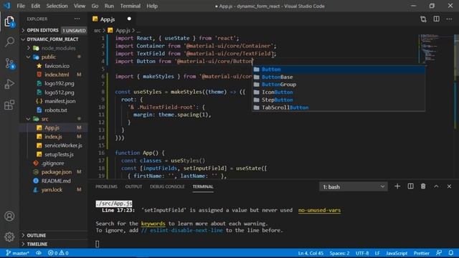Choose TabScrollButton from autocomplete list

click(339, 107)
